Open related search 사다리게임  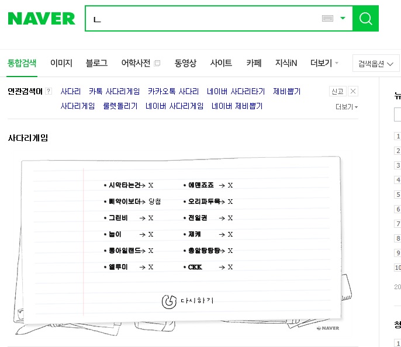coord(78,106)
